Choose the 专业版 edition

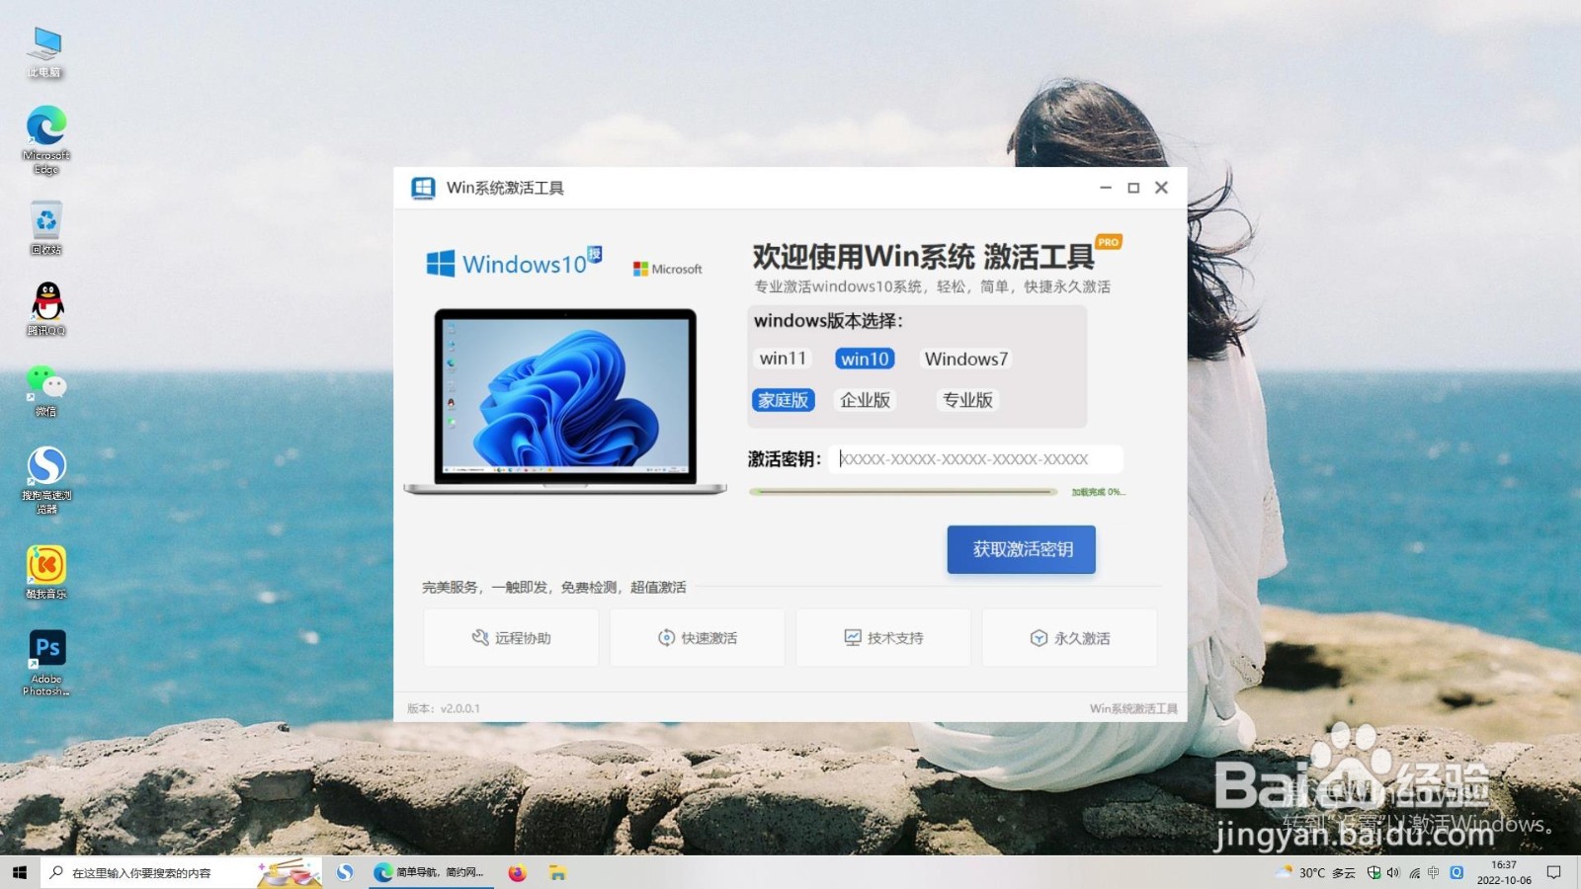967,400
